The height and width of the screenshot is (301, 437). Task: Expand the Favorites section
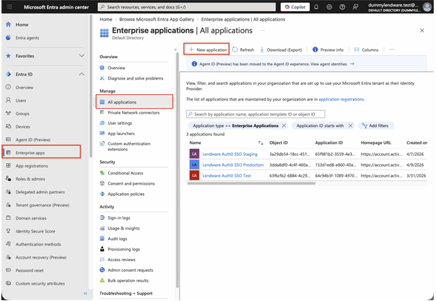tap(82, 56)
